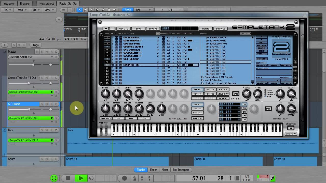
Task: Open editor E on SampleTank MIDI 10
Action: (x=52, y=140)
